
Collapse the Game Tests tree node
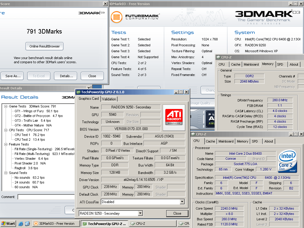pyautogui.click(x=6, y=107)
